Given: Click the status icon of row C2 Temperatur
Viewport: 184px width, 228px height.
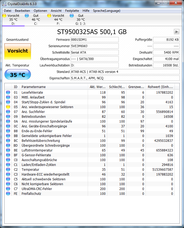Looking at the screenshot, I should coord(8,169).
